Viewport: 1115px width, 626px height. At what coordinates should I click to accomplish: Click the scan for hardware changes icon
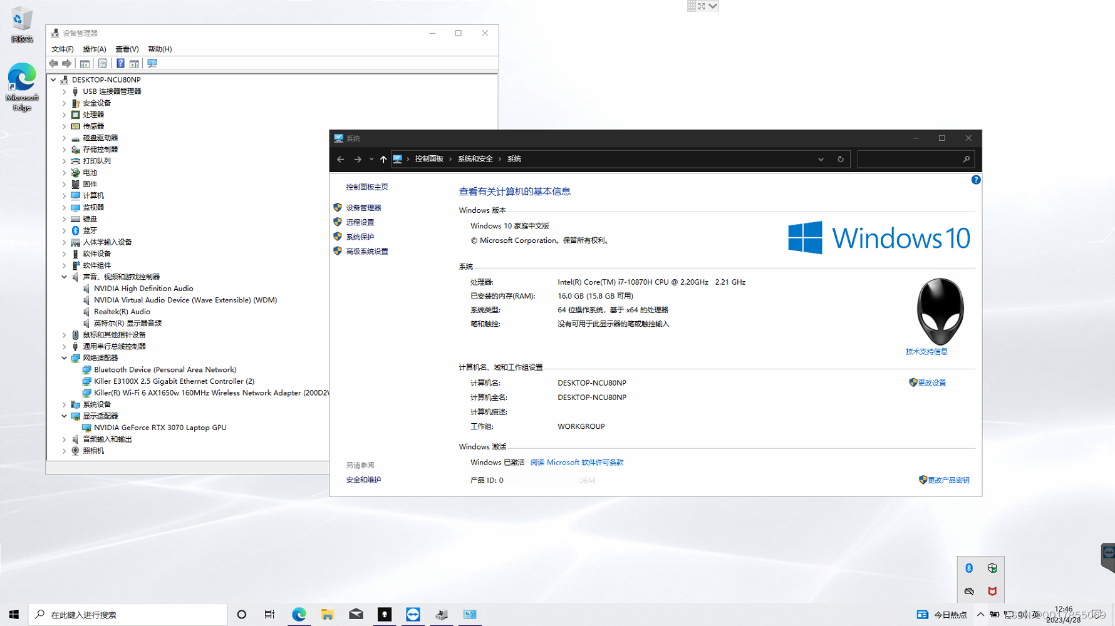[x=152, y=63]
